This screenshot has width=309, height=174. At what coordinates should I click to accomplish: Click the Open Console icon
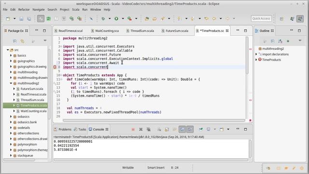(222, 130)
